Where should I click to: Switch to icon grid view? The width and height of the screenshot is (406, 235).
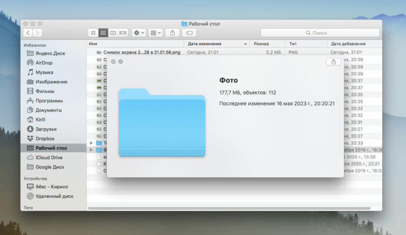pyautogui.click(x=93, y=33)
